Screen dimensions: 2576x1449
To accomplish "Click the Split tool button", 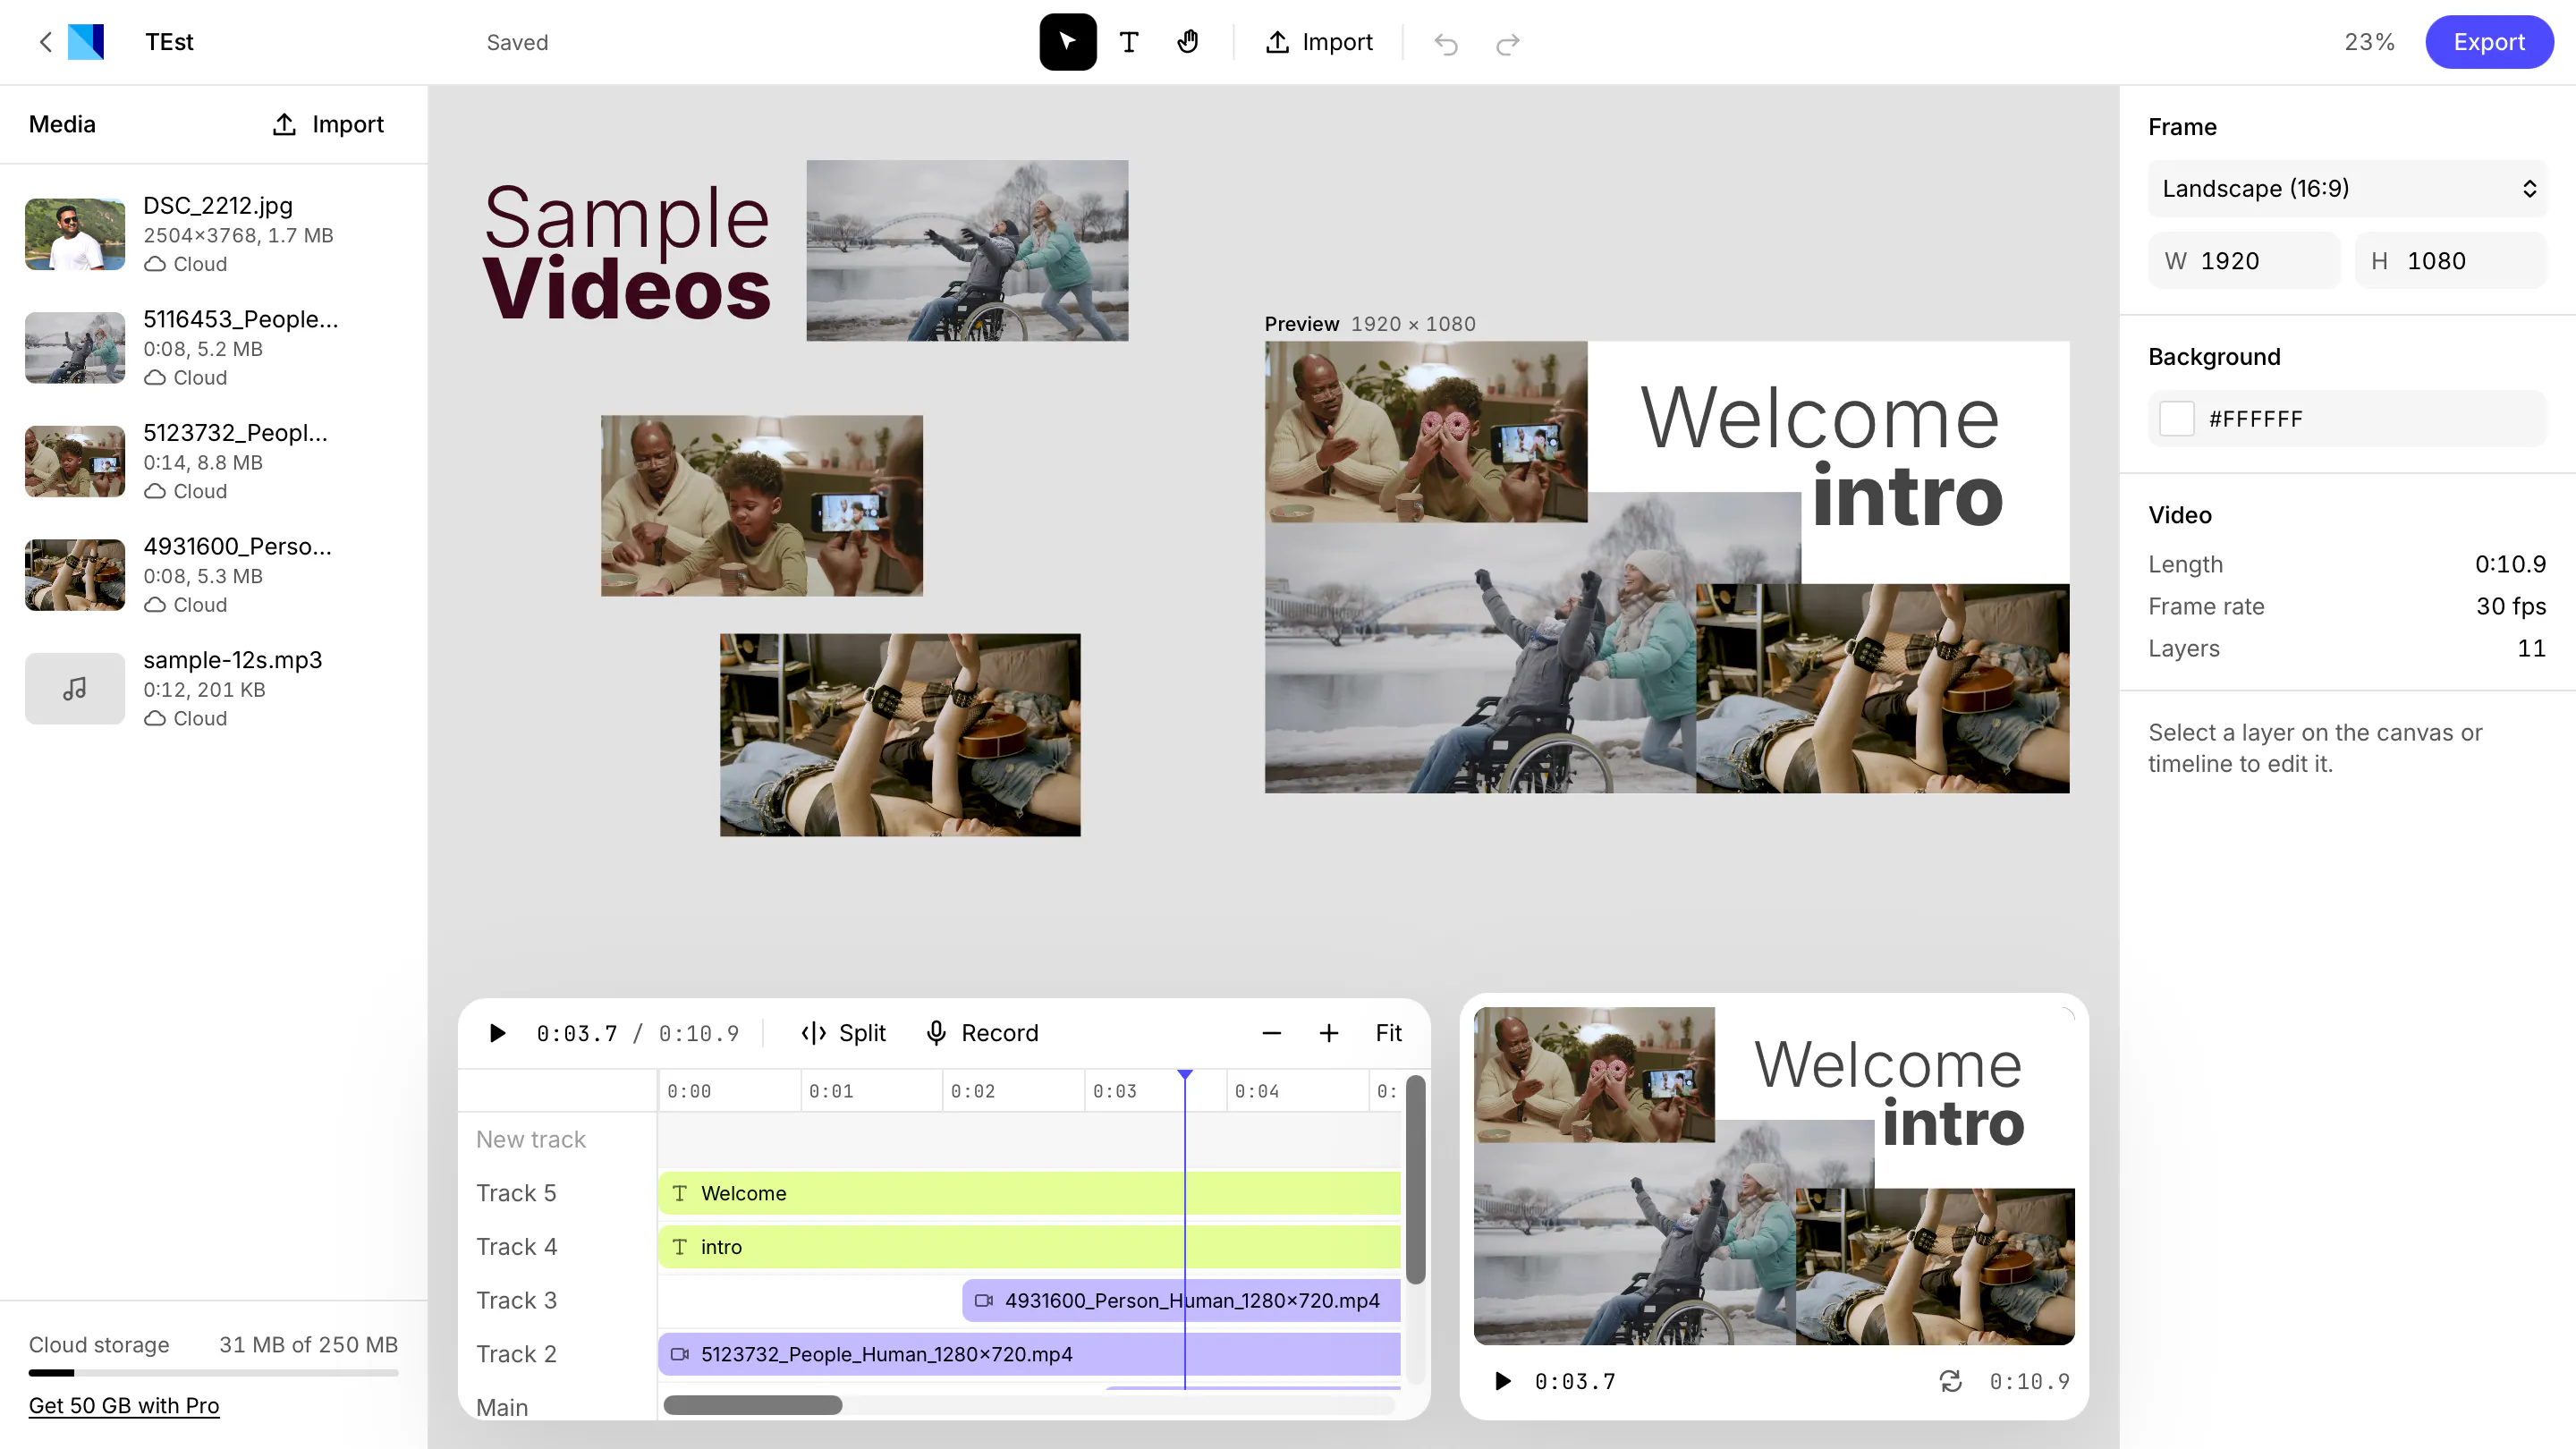I will [x=843, y=1033].
